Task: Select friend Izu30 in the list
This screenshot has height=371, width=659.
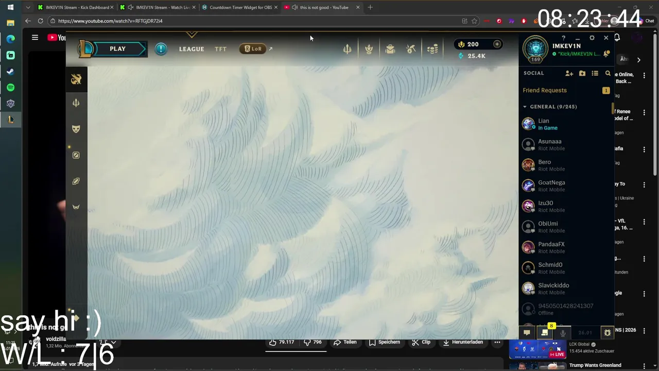Action: (566, 207)
